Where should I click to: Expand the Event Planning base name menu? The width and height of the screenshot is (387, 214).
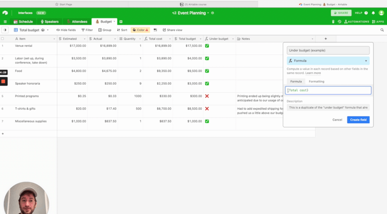tap(208, 13)
